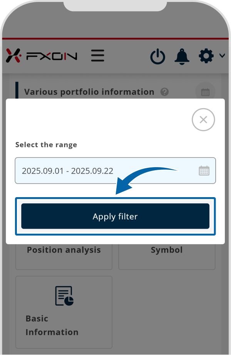Click the date text 2025.09.01 - 2025.09.22
The image size is (231, 355).
tap(67, 171)
